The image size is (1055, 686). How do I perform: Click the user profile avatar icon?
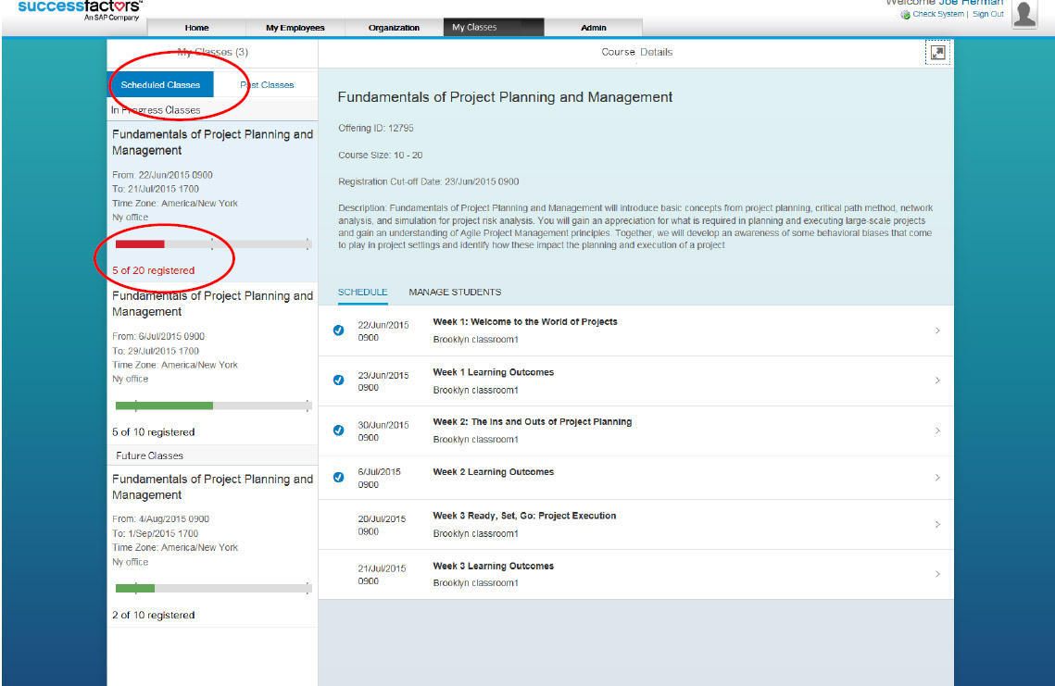[x=1024, y=14]
